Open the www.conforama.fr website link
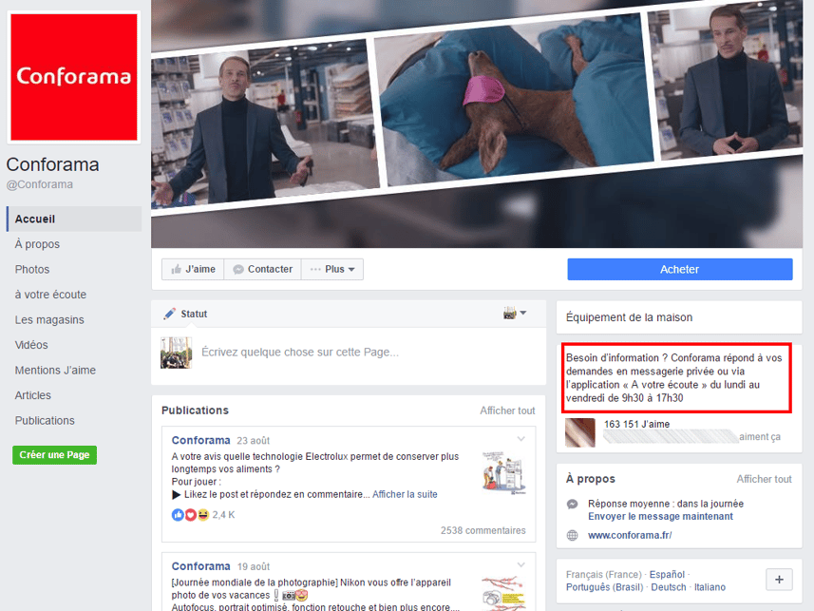 point(630,535)
